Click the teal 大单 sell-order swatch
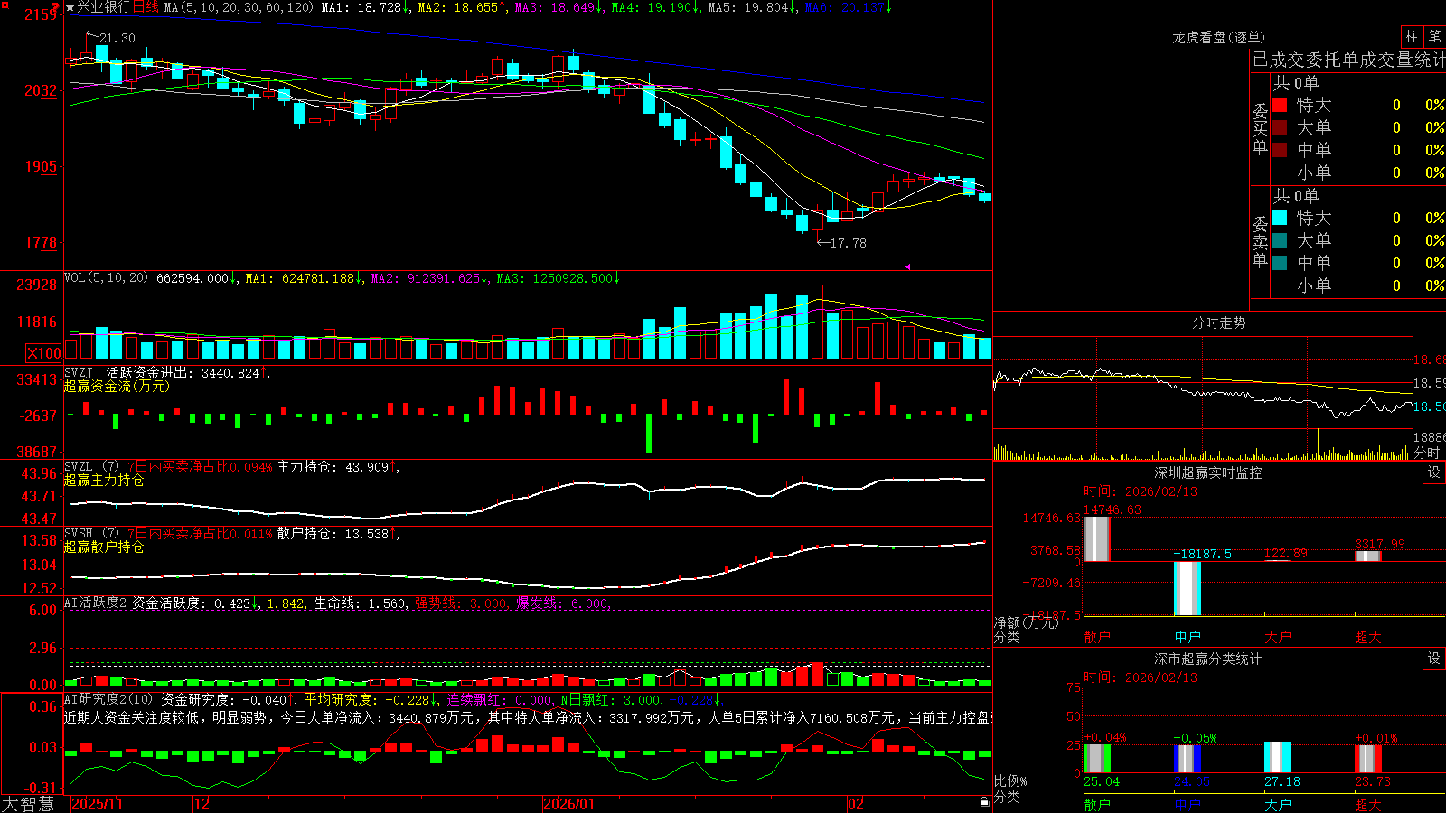Image resolution: width=1446 pixels, height=813 pixels. [x=1280, y=240]
